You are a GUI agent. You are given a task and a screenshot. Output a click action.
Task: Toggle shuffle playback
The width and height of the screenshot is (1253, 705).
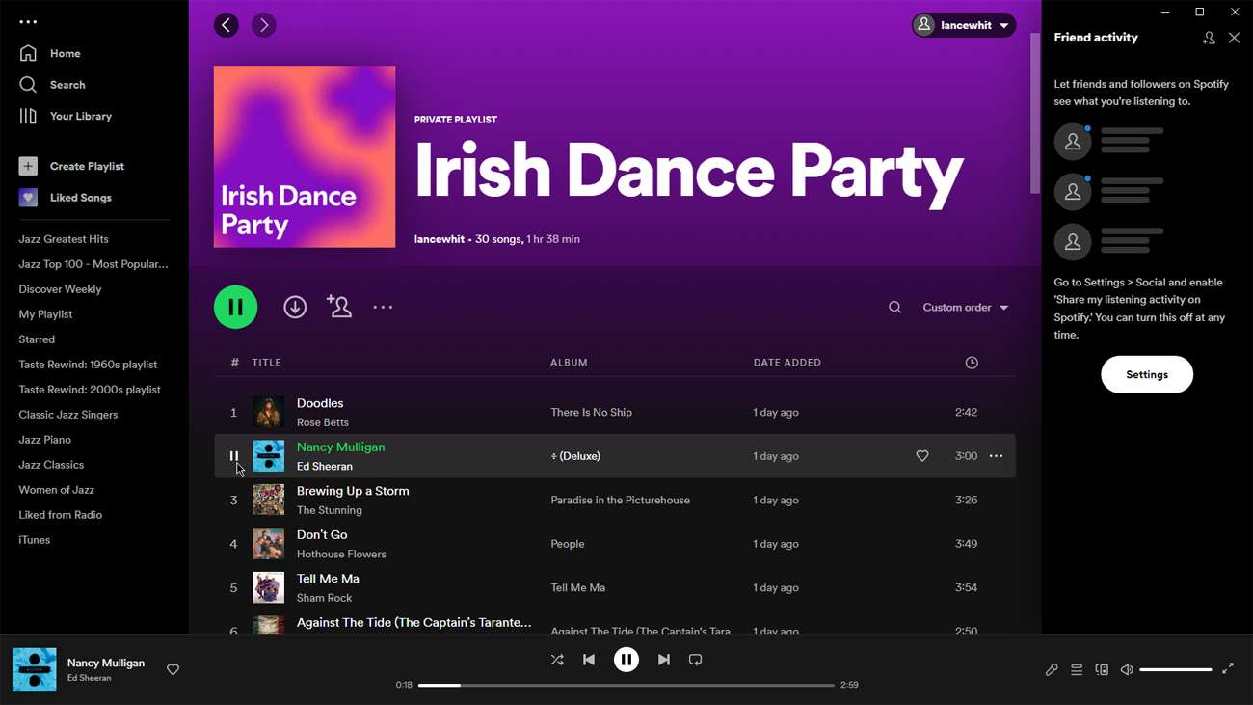(557, 661)
